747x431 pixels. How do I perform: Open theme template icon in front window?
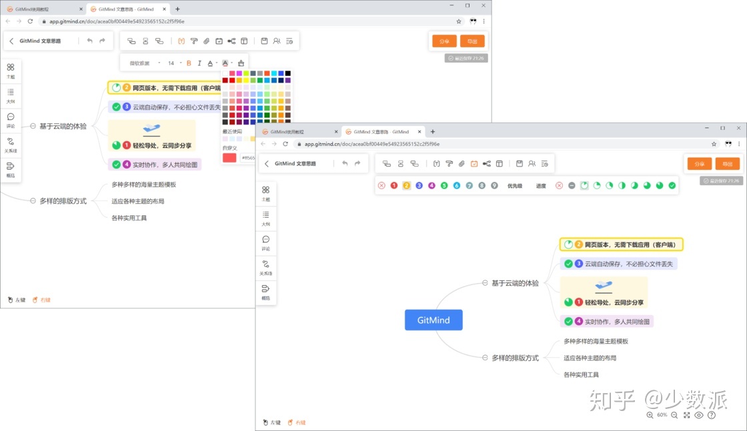[500, 164]
